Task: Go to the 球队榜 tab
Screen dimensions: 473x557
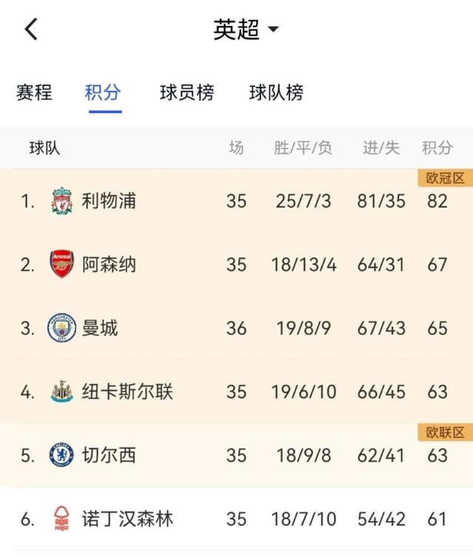Action: click(x=276, y=92)
